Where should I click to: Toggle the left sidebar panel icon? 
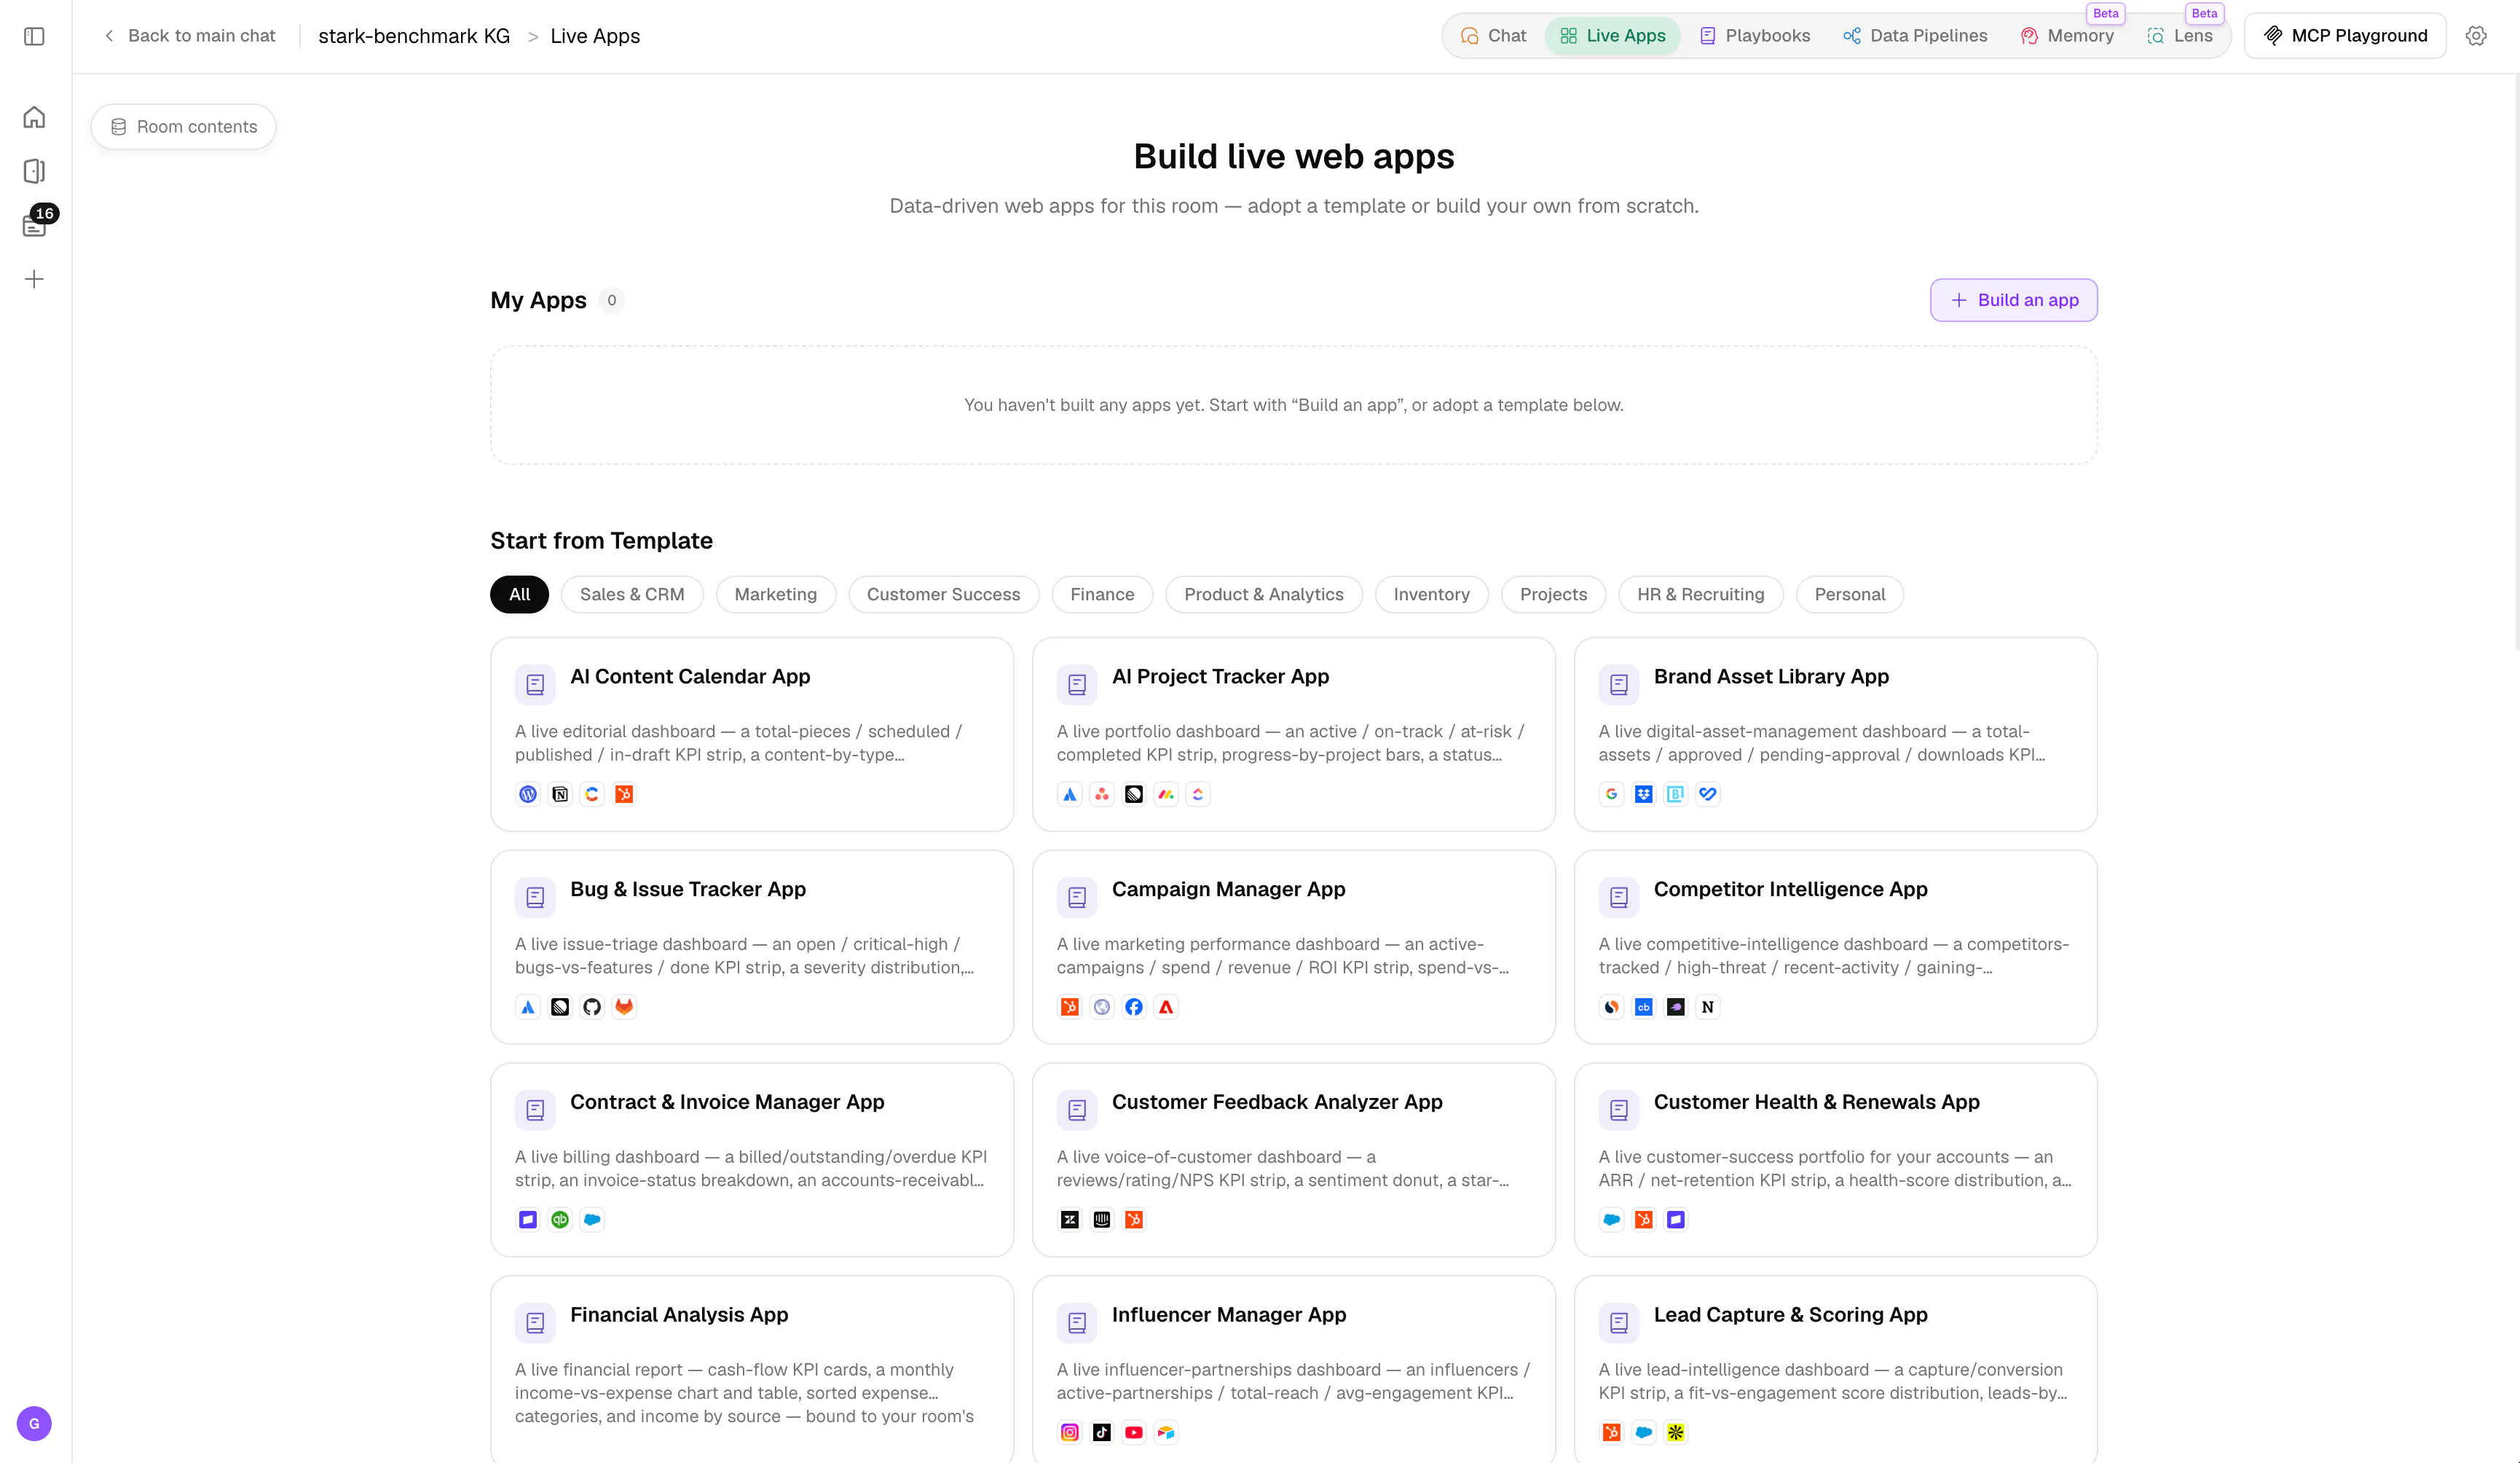[34, 36]
